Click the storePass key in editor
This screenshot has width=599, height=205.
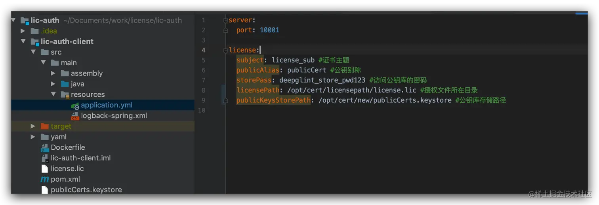click(x=254, y=80)
